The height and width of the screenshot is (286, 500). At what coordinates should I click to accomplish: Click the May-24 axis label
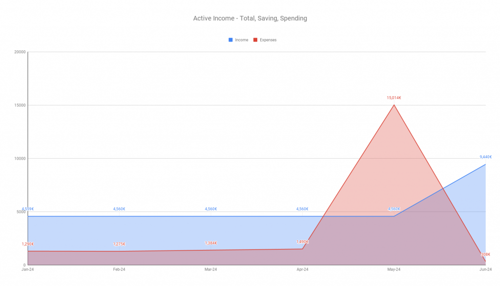point(394,269)
